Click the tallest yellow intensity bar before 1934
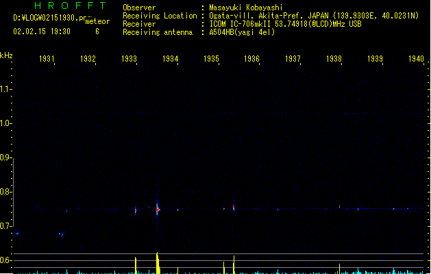Screen dimensions: 431x274 [158, 263]
